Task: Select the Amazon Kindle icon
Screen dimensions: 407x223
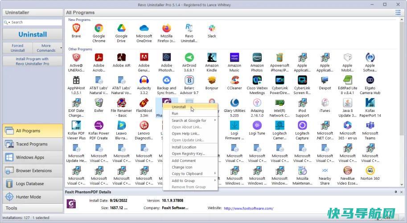Action: tap(212, 58)
